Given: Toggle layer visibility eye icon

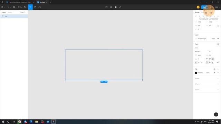Looking at the screenshot, I should point(218,39).
